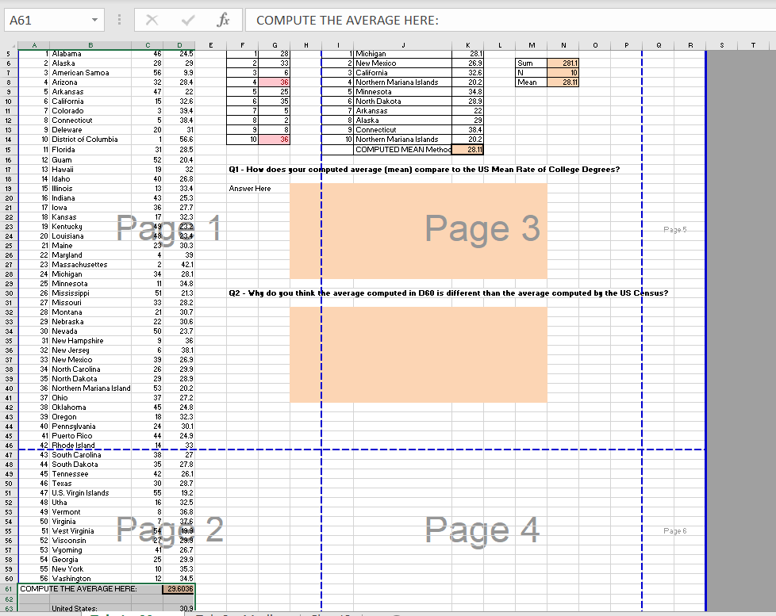Select row 61 header

[9, 589]
